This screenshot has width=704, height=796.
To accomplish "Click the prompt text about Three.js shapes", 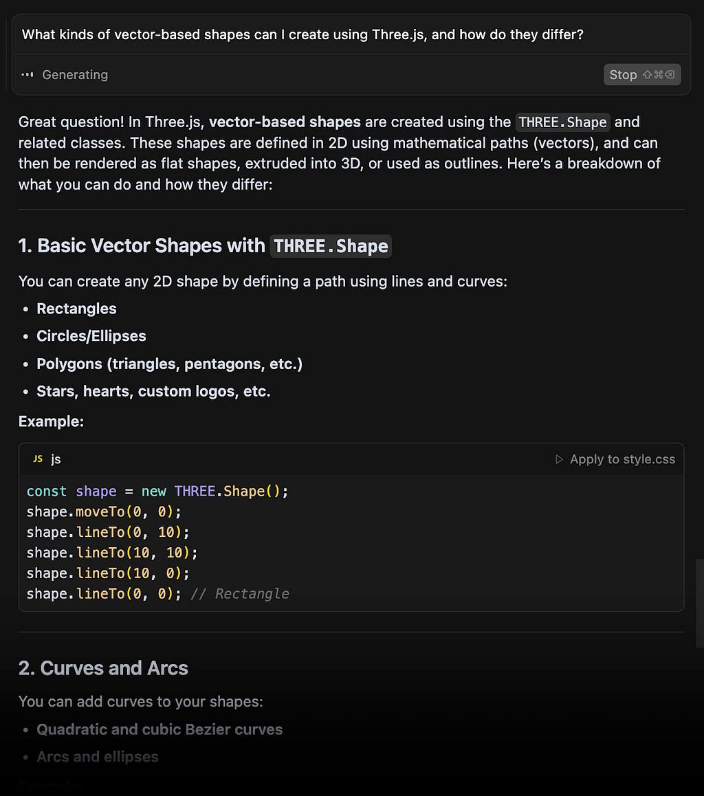I will coord(302,34).
